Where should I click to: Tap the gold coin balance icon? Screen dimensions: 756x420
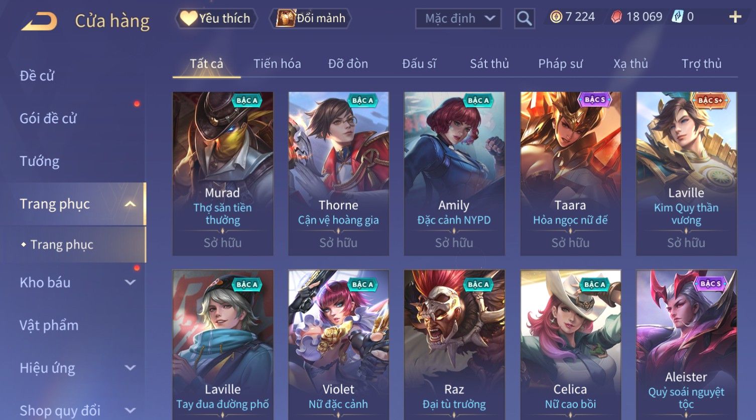(556, 18)
